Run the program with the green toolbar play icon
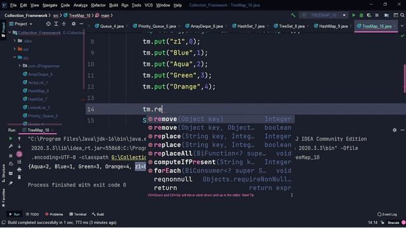This screenshot has width=406, height=228. coord(353,15)
